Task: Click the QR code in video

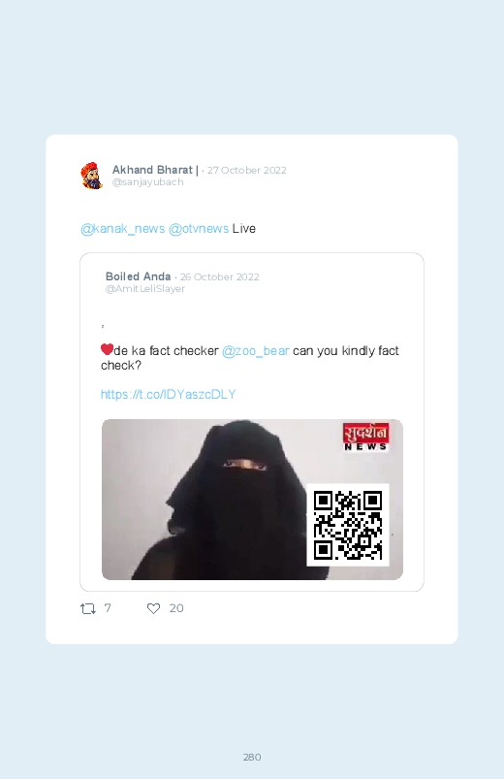Action: click(x=348, y=525)
